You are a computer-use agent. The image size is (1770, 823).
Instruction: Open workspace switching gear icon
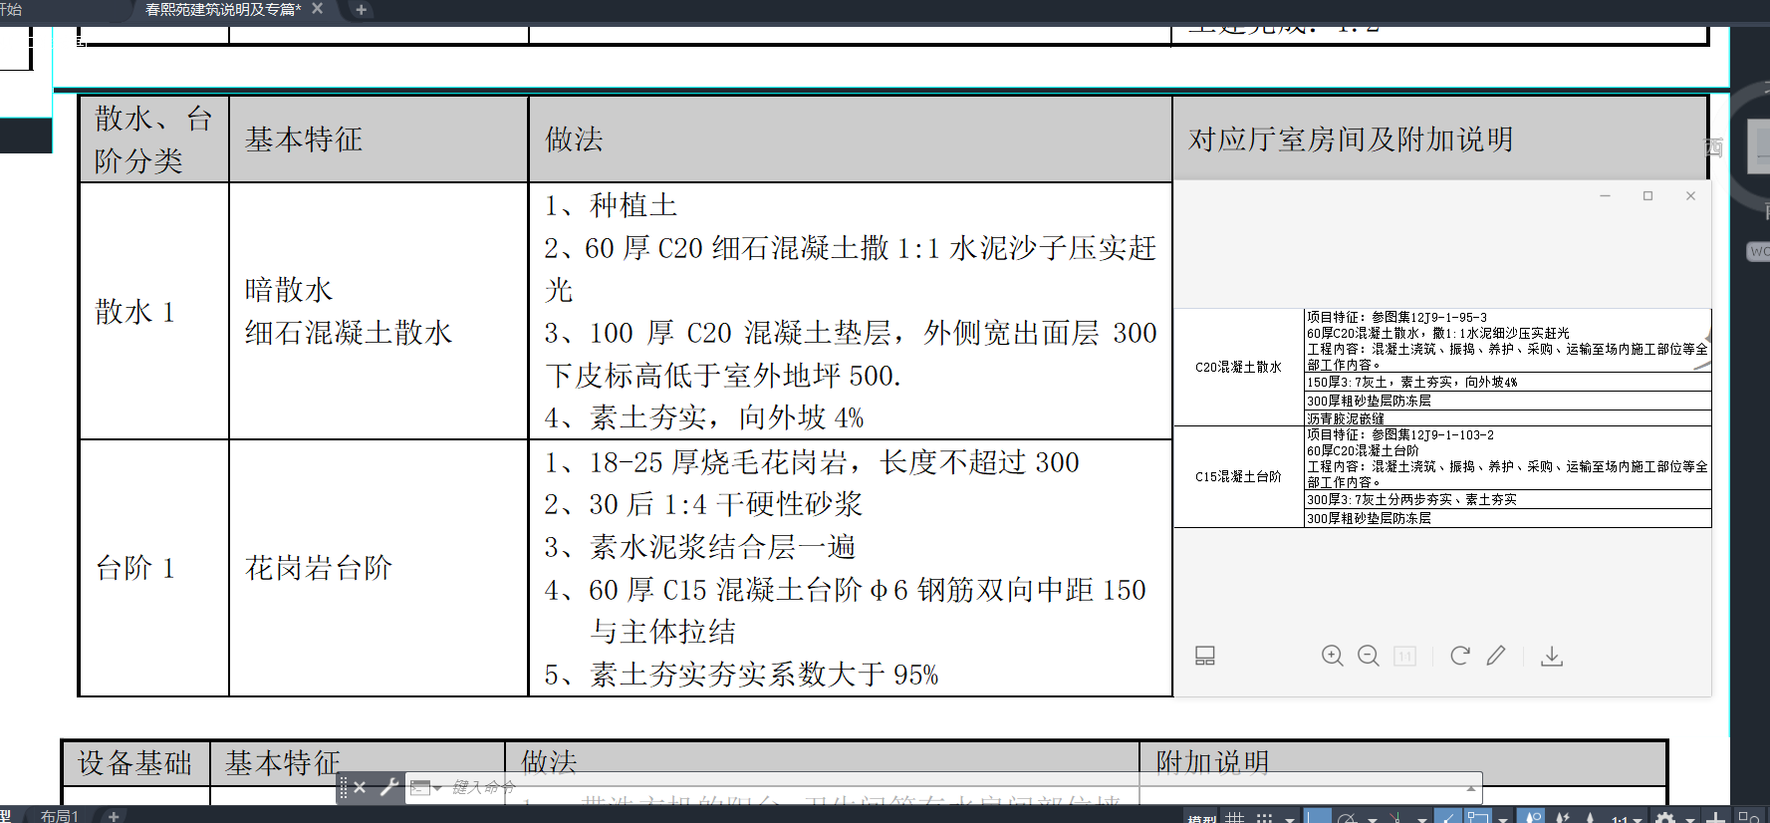point(1665,816)
